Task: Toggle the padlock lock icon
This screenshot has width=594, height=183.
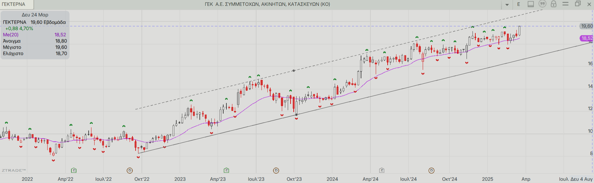Action: 554,4
